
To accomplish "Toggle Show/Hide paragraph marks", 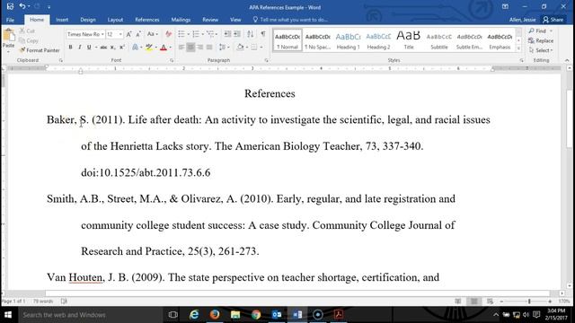I will 263,34.
